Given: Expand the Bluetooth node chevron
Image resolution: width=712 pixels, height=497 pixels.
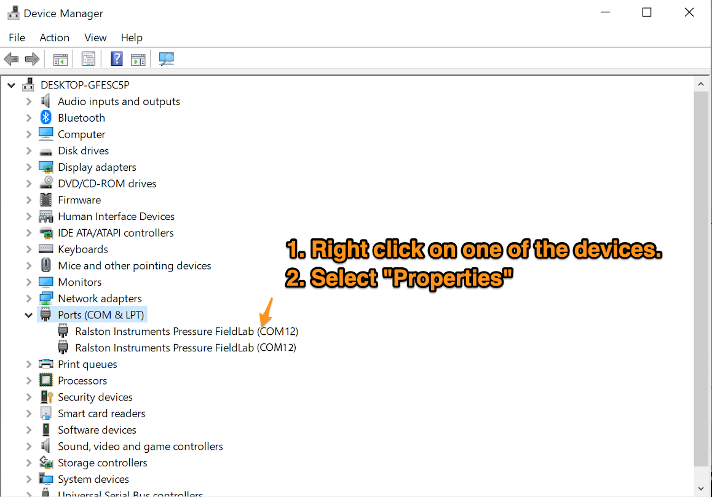Looking at the screenshot, I should click(29, 118).
